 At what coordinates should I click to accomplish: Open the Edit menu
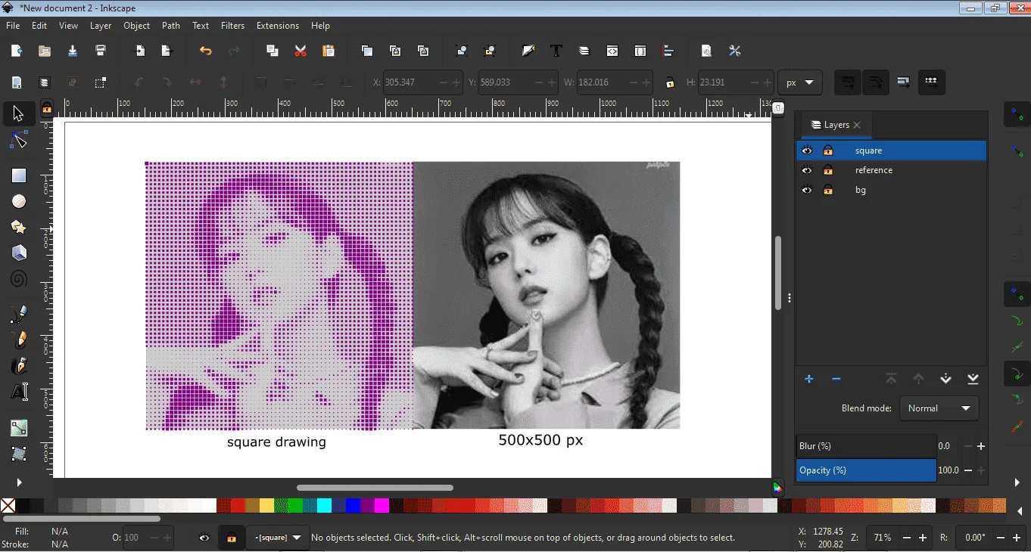pos(39,26)
